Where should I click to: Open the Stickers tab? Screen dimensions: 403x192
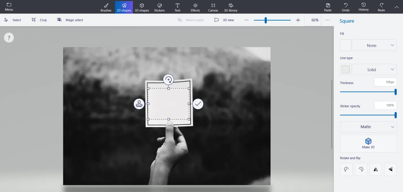click(x=160, y=7)
